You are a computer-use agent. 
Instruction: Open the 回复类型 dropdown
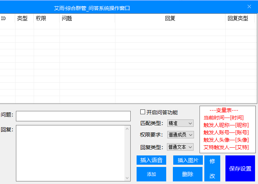(x=180, y=147)
